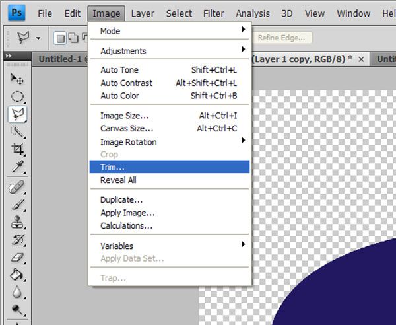The width and height of the screenshot is (396, 325).
Task: Select the Eyedropper tool
Action: click(x=17, y=167)
